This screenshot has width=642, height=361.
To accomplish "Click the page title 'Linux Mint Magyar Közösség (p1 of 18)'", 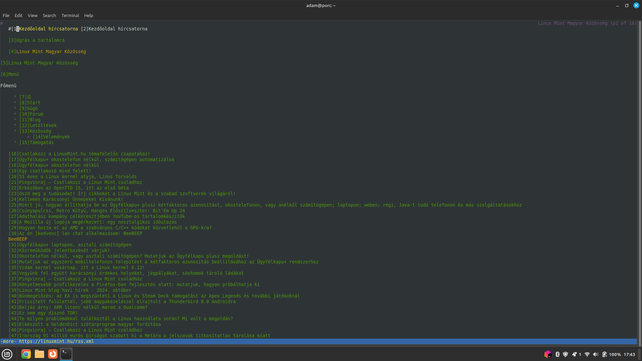I will click(x=587, y=23).
